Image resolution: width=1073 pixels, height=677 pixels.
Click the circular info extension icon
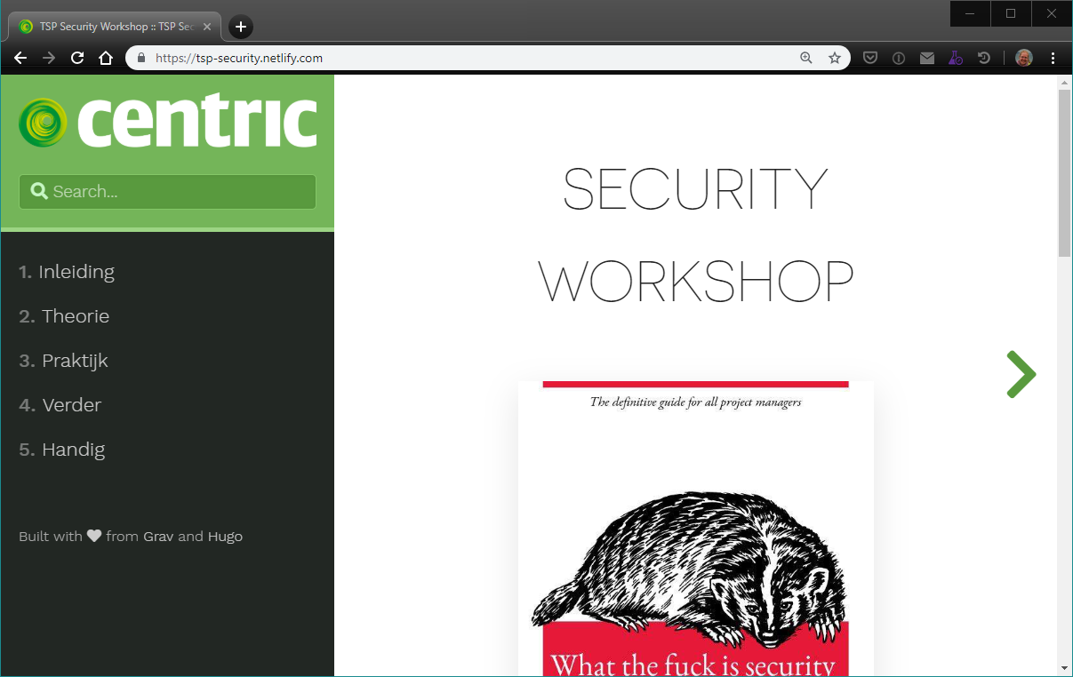pos(899,58)
